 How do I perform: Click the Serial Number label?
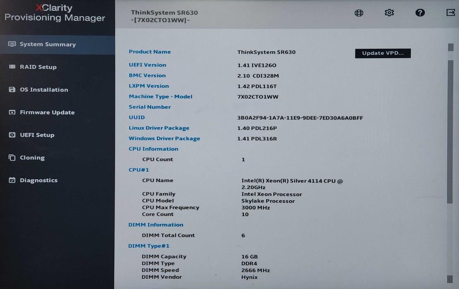pyautogui.click(x=150, y=107)
